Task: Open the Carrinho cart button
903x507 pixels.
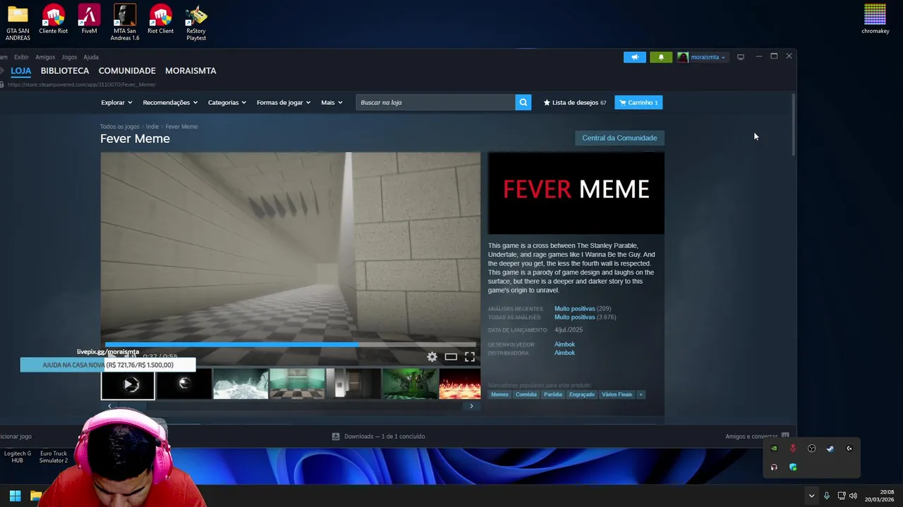Action: tap(638, 103)
